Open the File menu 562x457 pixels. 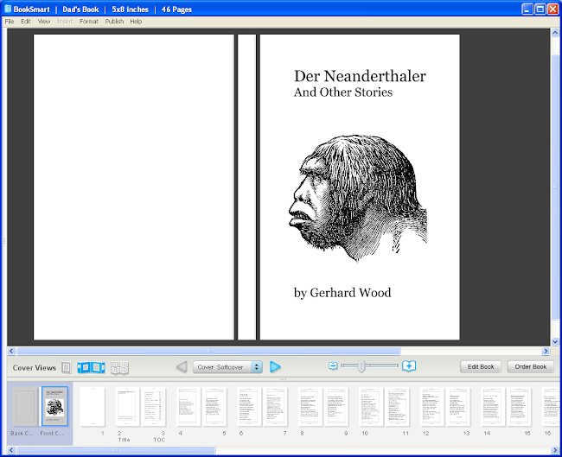10,22
